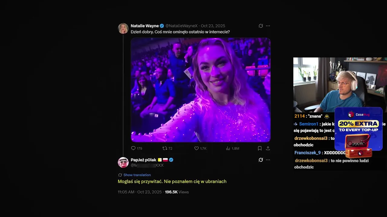Click the Natalie Wayne display name
Screen dimensions: 387x217
145,26
